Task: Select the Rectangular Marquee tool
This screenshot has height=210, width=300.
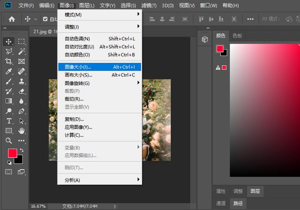Action: [21, 42]
